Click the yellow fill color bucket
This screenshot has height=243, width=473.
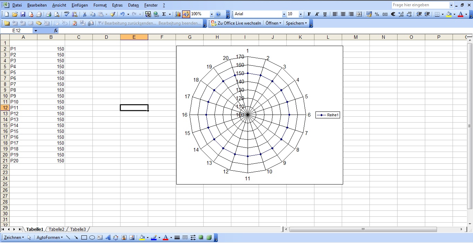click(x=449, y=14)
